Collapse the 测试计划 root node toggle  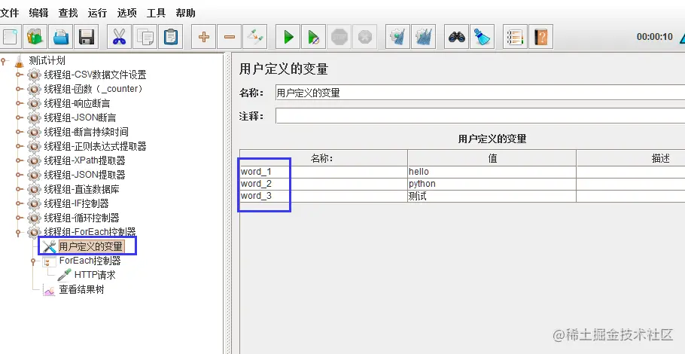click(x=4, y=61)
